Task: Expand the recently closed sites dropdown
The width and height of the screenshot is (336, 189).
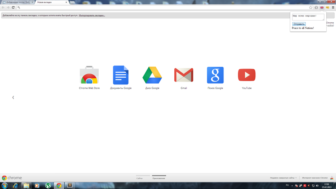Action: coord(283,178)
